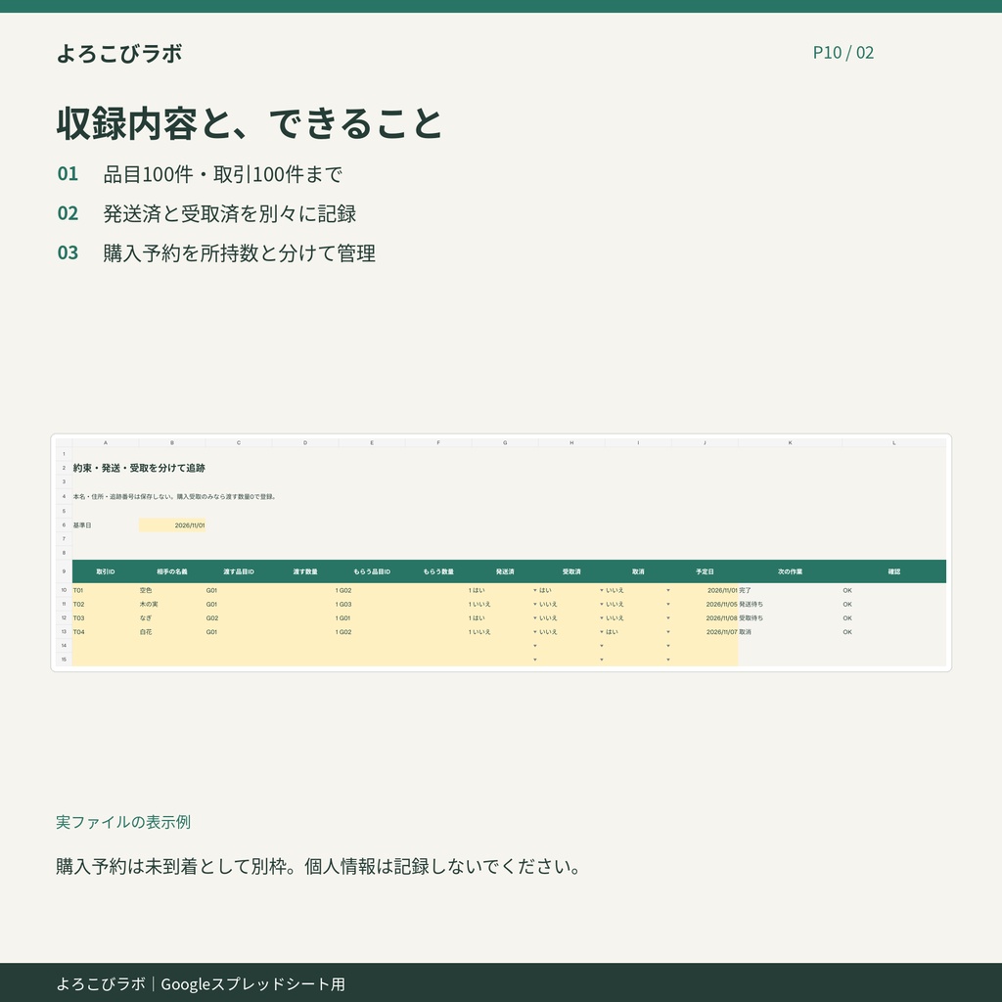Click list item 品目100件・取引100件まで

point(223,174)
